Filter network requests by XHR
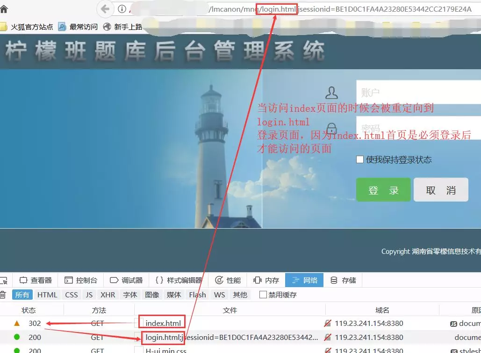 (x=108, y=295)
